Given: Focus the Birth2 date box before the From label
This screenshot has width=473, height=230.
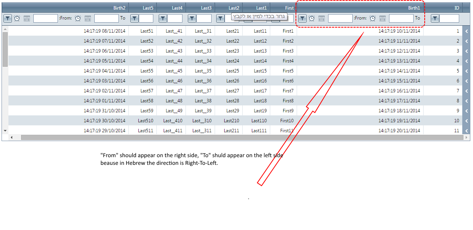Looking at the screenshot, I should pyautogui.click(x=46, y=18).
